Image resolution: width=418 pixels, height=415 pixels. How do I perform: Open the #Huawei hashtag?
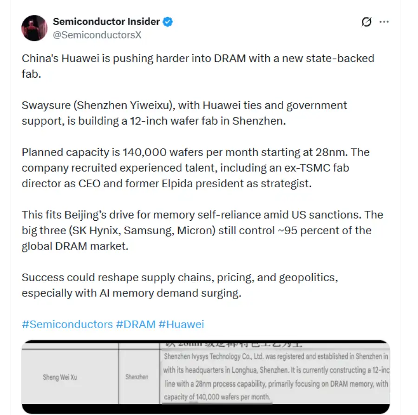pos(181,324)
